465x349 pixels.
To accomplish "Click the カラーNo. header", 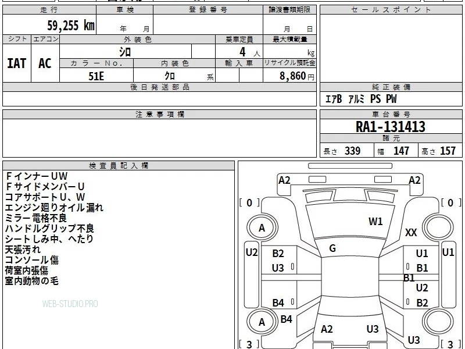I will (x=96, y=63).
